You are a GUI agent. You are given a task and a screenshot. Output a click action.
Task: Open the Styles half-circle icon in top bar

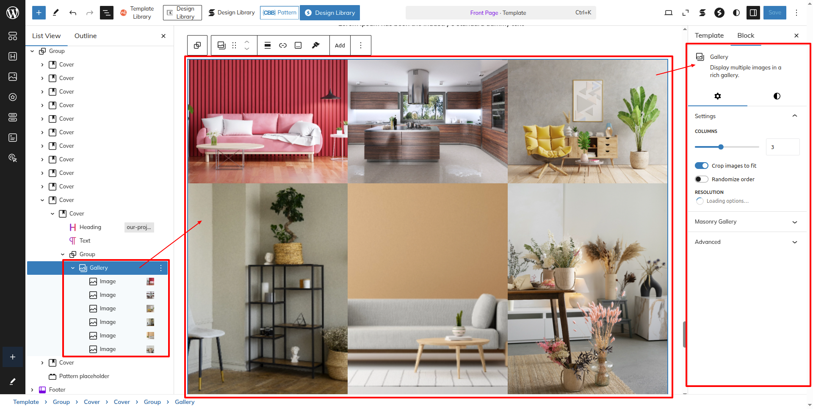coord(736,13)
